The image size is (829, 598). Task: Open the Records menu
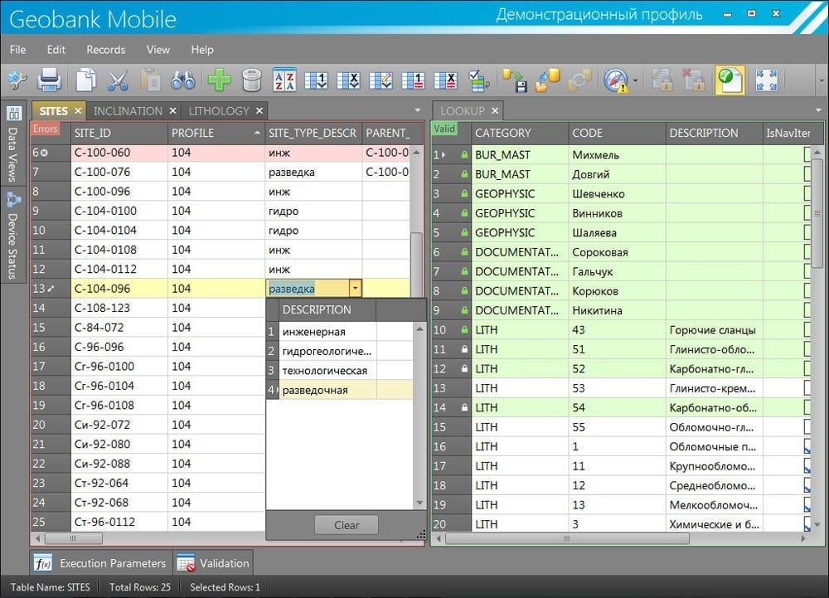click(105, 50)
